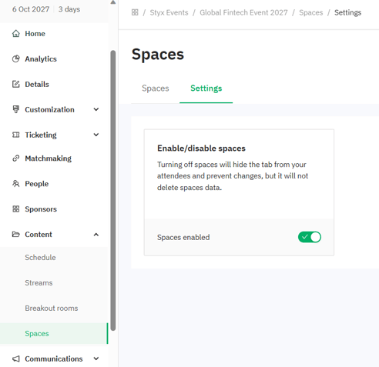
Task: Click the People icon in sidebar
Action: [x=16, y=184]
